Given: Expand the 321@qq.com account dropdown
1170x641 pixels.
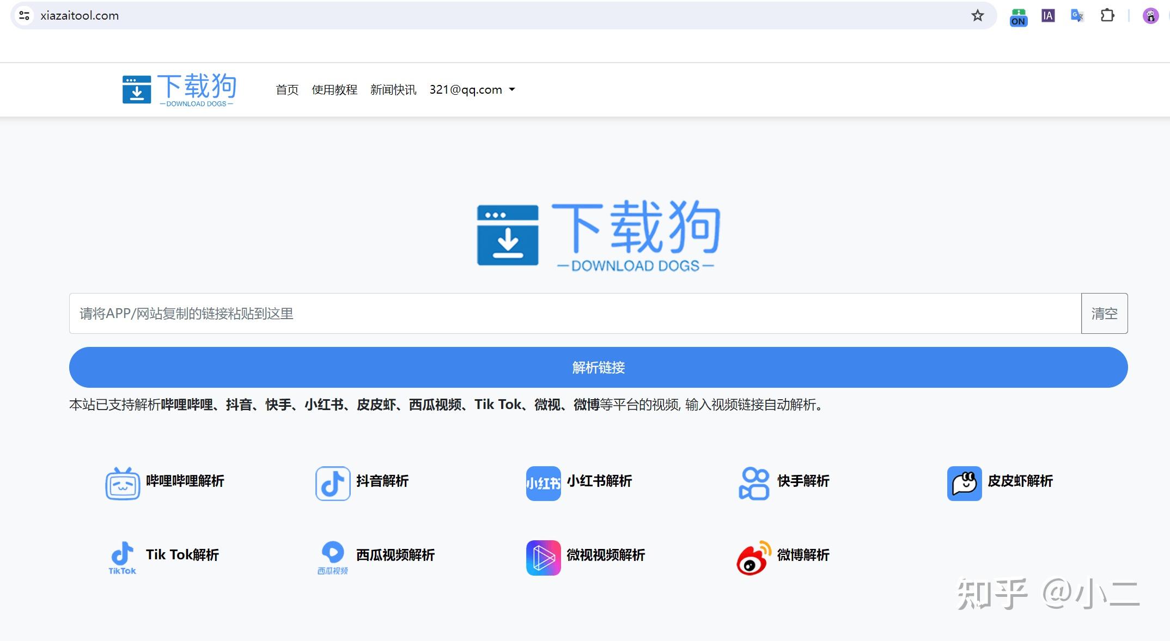Looking at the screenshot, I should pyautogui.click(x=472, y=90).
